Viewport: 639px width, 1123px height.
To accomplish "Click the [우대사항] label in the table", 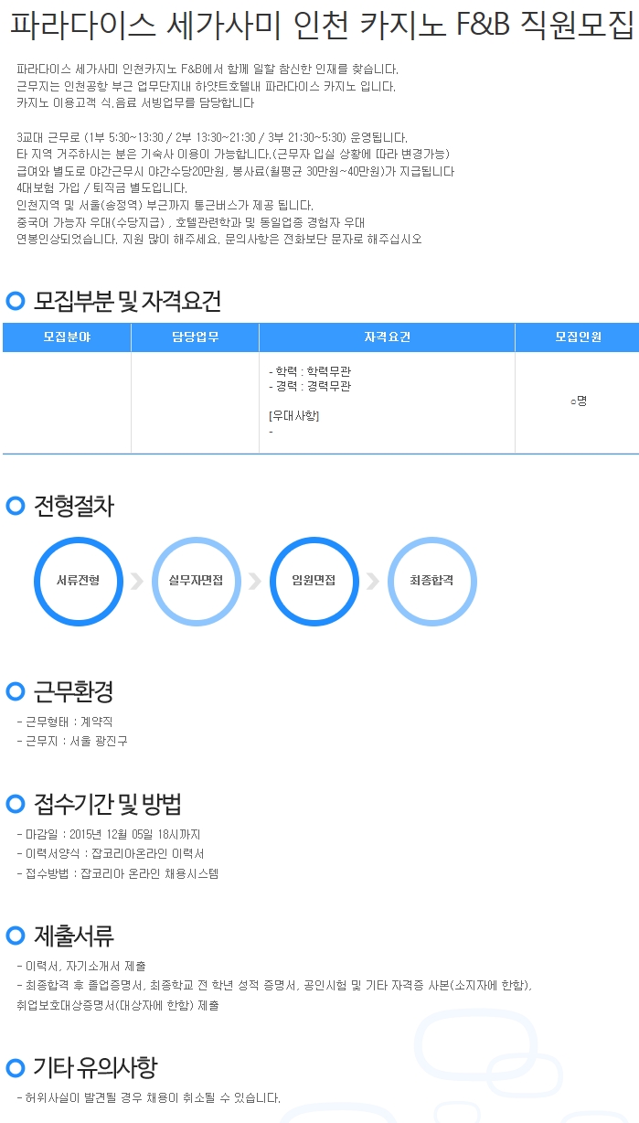I will pyautogui.click(x=293, y=415).
